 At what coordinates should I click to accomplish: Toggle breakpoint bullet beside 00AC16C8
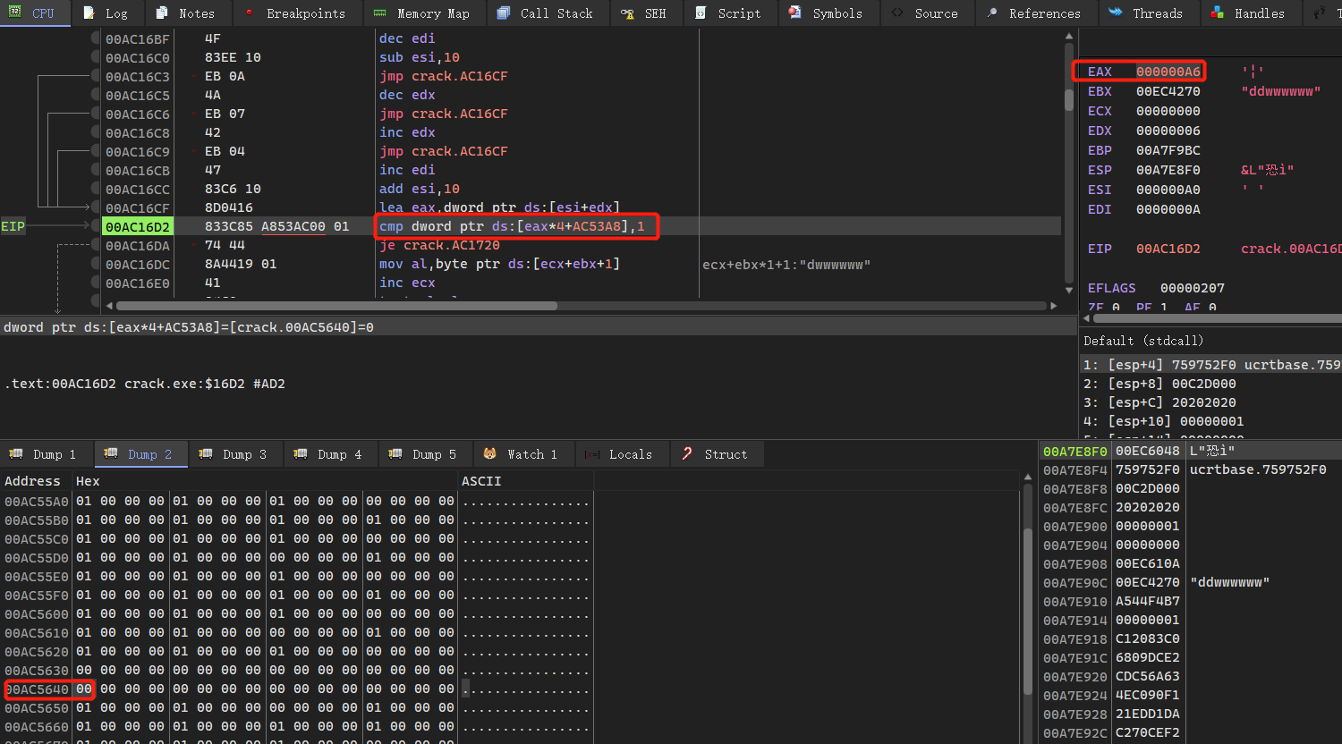coord(96,132)
